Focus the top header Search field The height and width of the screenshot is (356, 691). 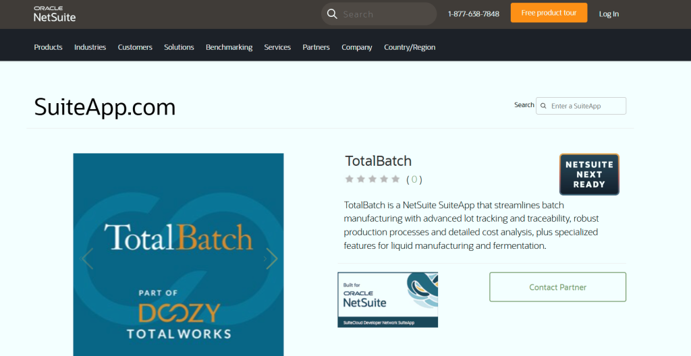(379, 14)
